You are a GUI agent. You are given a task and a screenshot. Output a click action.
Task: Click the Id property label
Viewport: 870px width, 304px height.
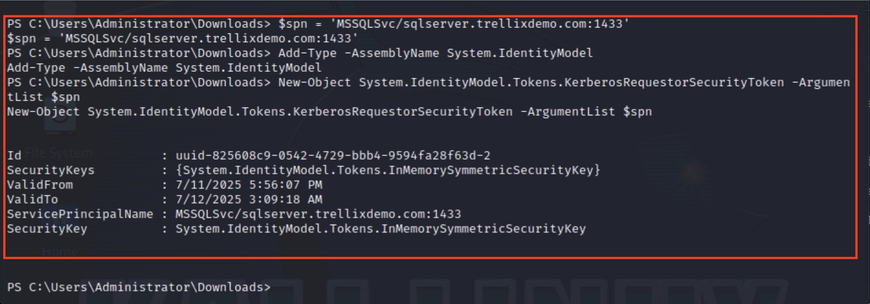tap(14, 155)
